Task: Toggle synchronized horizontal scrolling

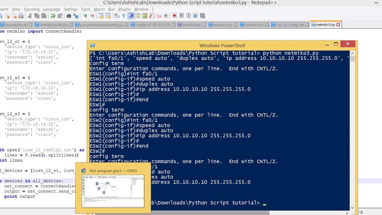Action: pos(108,16)
